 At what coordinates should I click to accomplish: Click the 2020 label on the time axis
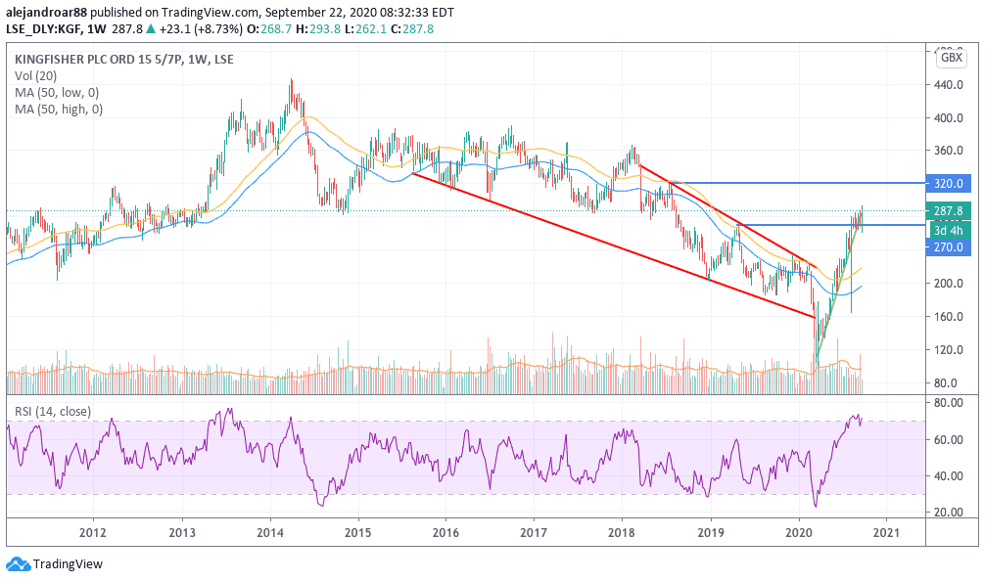point(798,533)
